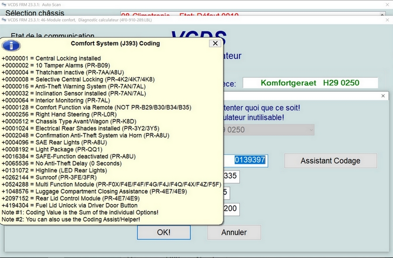The width and height of the screenshot is (393, 258).
Task: Click the 'Rear Lid Control Module' line
Action: point(71,199)
